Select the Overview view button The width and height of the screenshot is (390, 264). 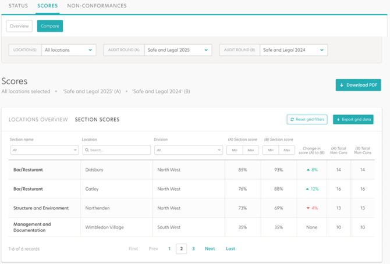(19, 26)
